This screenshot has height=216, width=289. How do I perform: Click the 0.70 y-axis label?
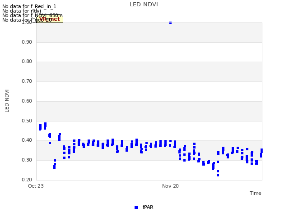27,81
